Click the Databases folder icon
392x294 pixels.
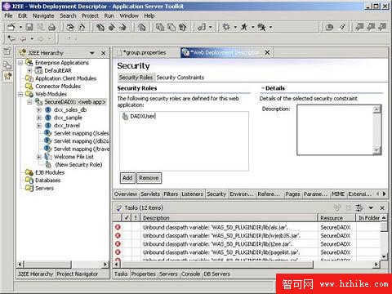pyautogui.click(x=29, y=180)
